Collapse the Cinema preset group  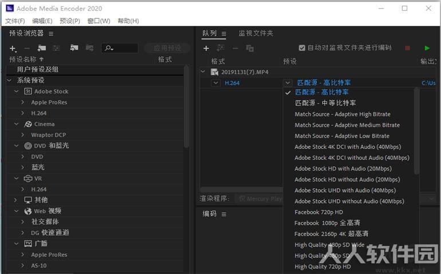(x=16, y=124)
